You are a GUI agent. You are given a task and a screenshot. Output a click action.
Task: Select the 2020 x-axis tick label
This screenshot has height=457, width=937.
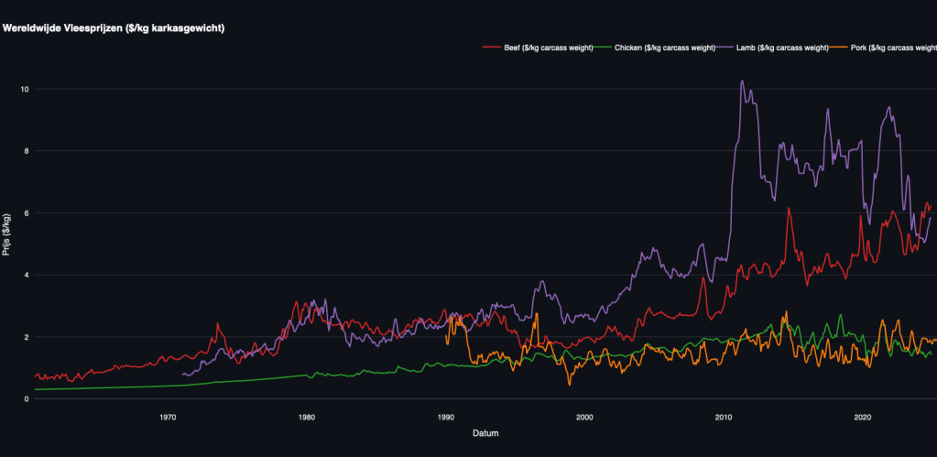pos(863,416)
